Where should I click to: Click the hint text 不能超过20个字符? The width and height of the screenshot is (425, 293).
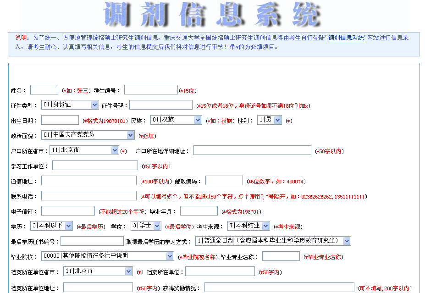[122, 212]
